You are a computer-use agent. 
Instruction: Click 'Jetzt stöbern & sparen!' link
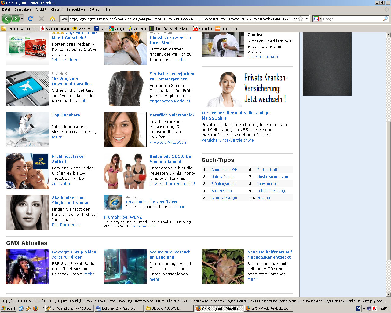(x=172, y=183)
